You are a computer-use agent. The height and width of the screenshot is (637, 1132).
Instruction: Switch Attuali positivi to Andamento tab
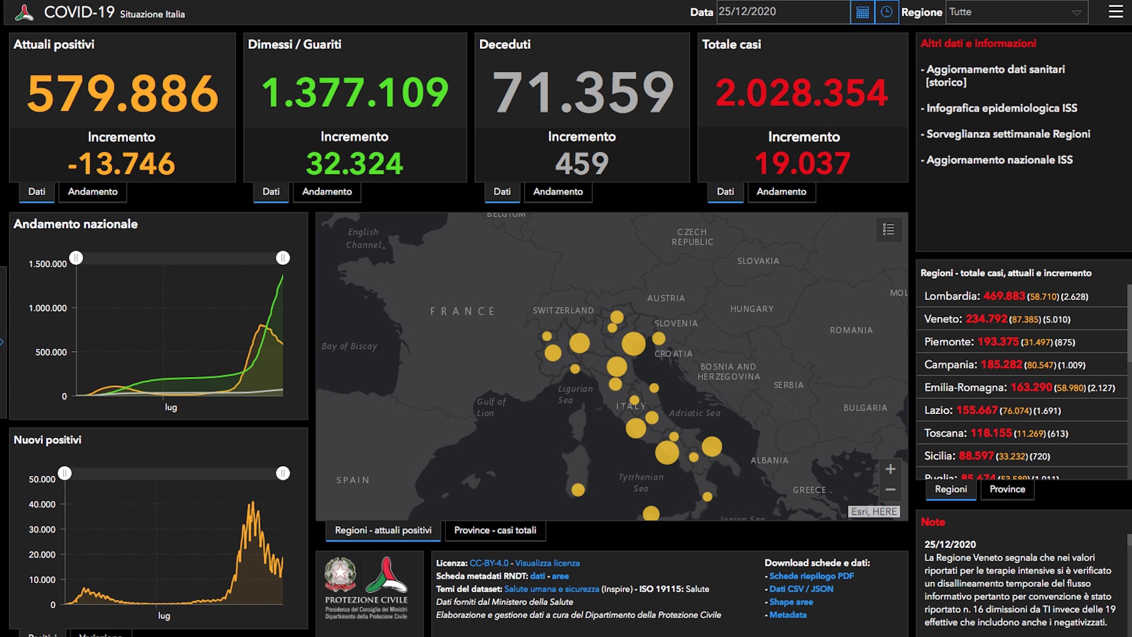pyautogui.click(x=93, y=191)
